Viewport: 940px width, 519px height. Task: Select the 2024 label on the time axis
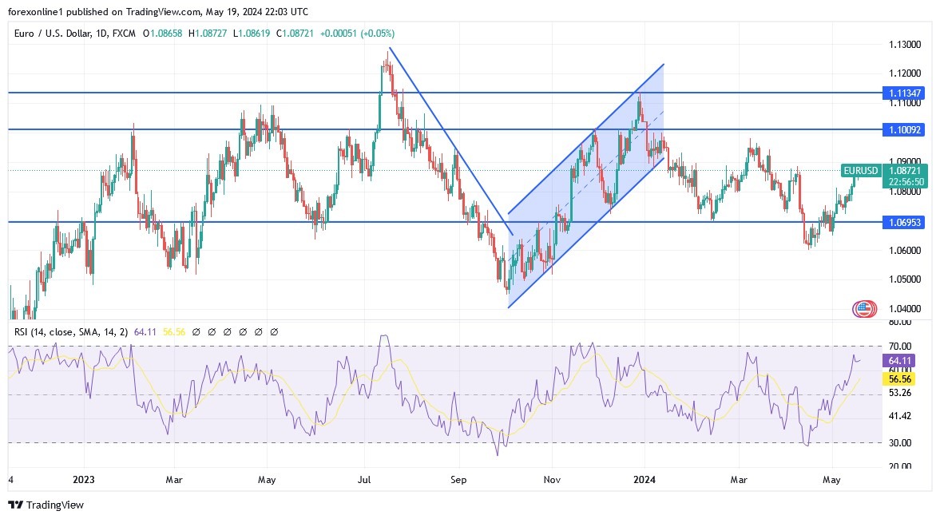(645, 480)
